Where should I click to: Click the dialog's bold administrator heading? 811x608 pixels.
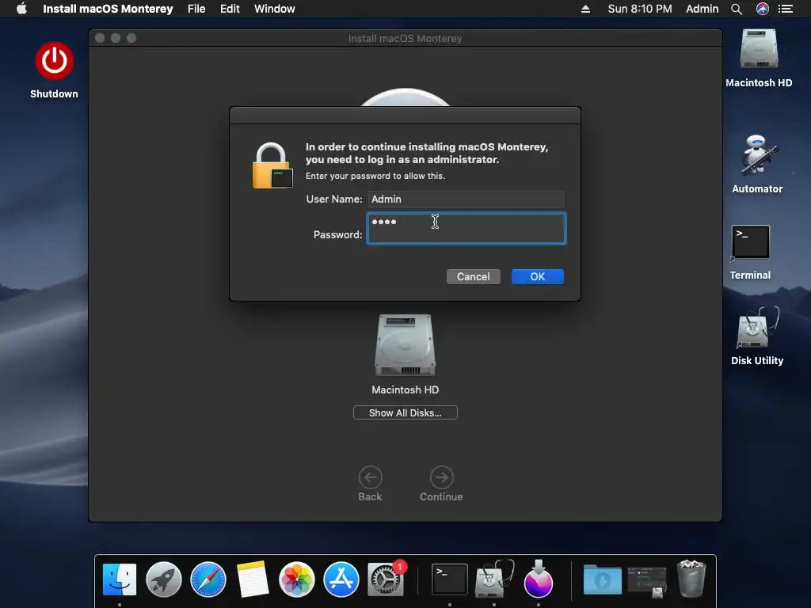[x=427, y=153]
